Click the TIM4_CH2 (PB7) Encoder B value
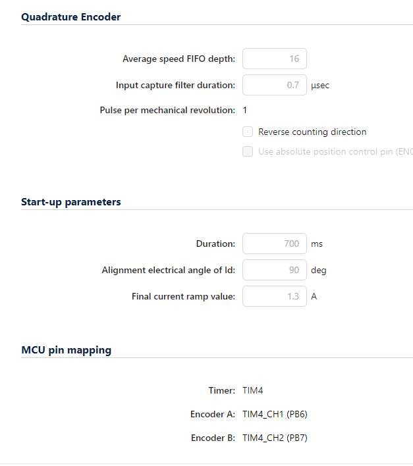Viewport: 413px width, 466px height. [x=275, y=438]
